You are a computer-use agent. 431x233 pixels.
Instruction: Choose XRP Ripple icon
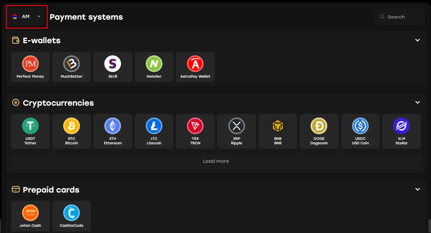237,126
